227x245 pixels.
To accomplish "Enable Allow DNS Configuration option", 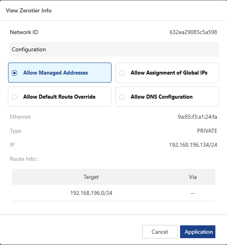I will [x=167, y=97].
